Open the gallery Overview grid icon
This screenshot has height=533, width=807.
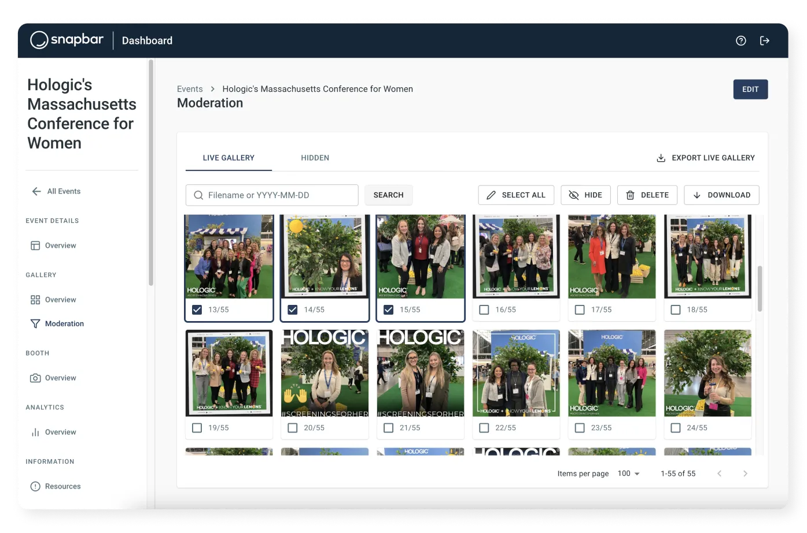point(35,299)
